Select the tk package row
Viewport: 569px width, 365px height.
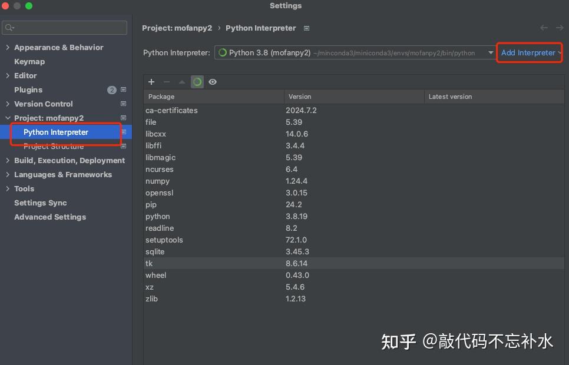[x=236, y=263]
